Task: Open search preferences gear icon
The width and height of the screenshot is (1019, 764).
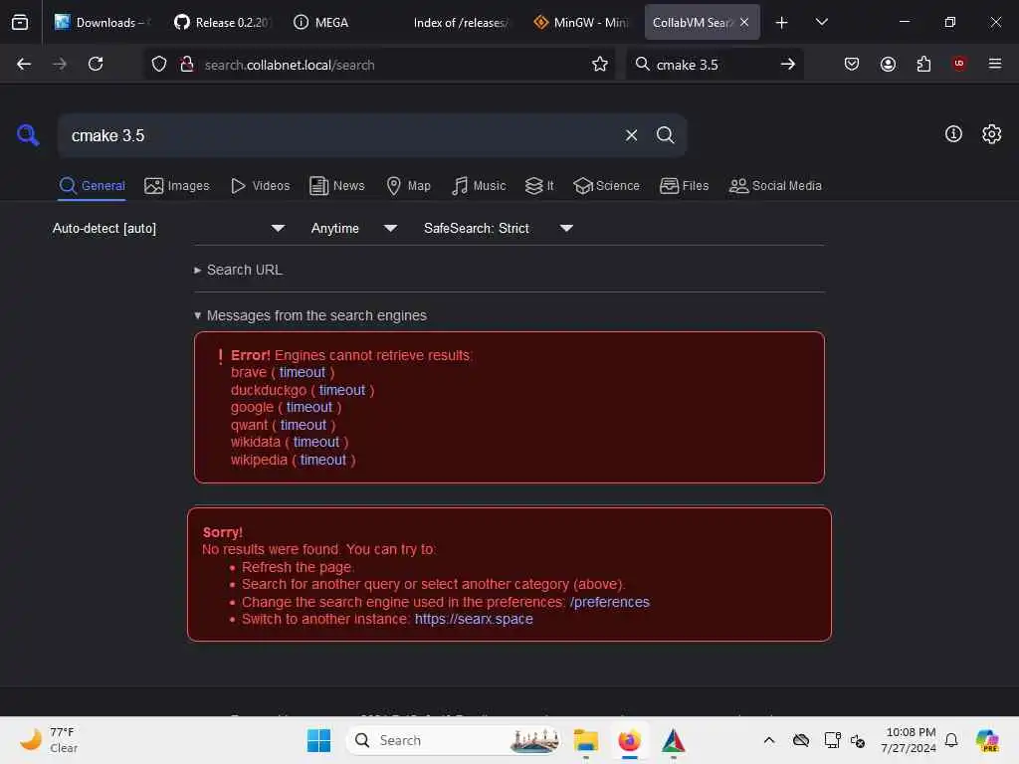Action: click(992, 134)
